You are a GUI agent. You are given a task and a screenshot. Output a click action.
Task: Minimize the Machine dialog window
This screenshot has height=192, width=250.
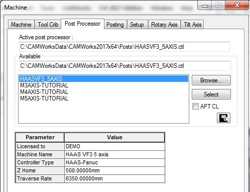[205, 6]
